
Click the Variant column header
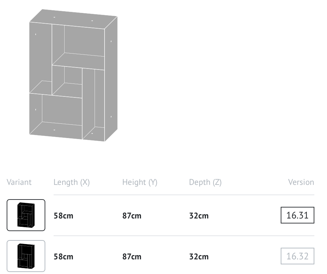coord(19,182)
